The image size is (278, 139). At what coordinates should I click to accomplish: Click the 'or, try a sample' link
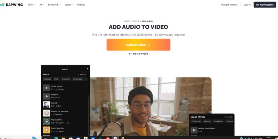tap(138, 54)
